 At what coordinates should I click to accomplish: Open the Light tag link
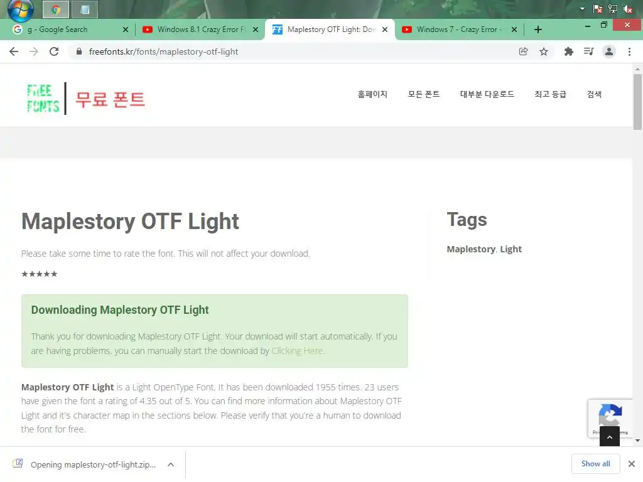point(511,249)
